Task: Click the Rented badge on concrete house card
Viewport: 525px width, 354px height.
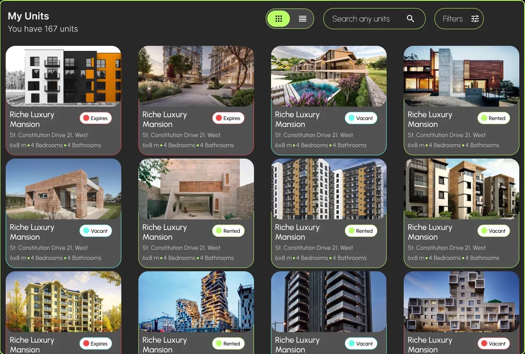Action: point(228,231)
